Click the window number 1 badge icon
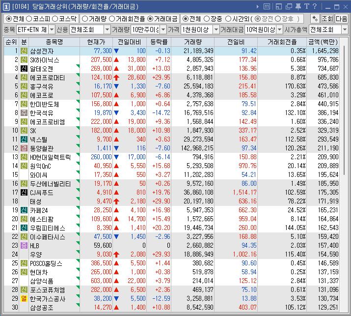 click(x=6, y=7)
